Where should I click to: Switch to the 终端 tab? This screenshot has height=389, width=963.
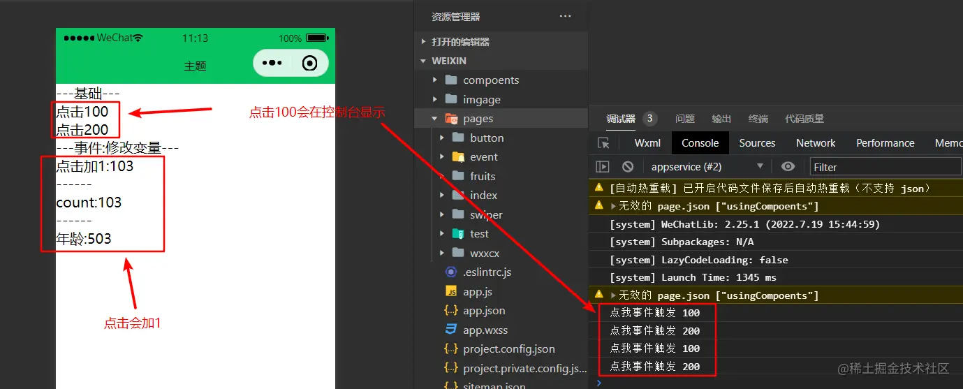[x=758, y=119]
